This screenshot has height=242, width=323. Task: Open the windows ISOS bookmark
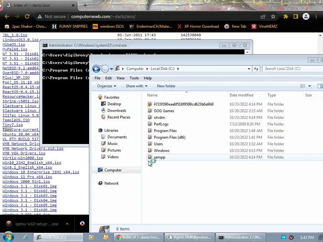coord(109,26)
